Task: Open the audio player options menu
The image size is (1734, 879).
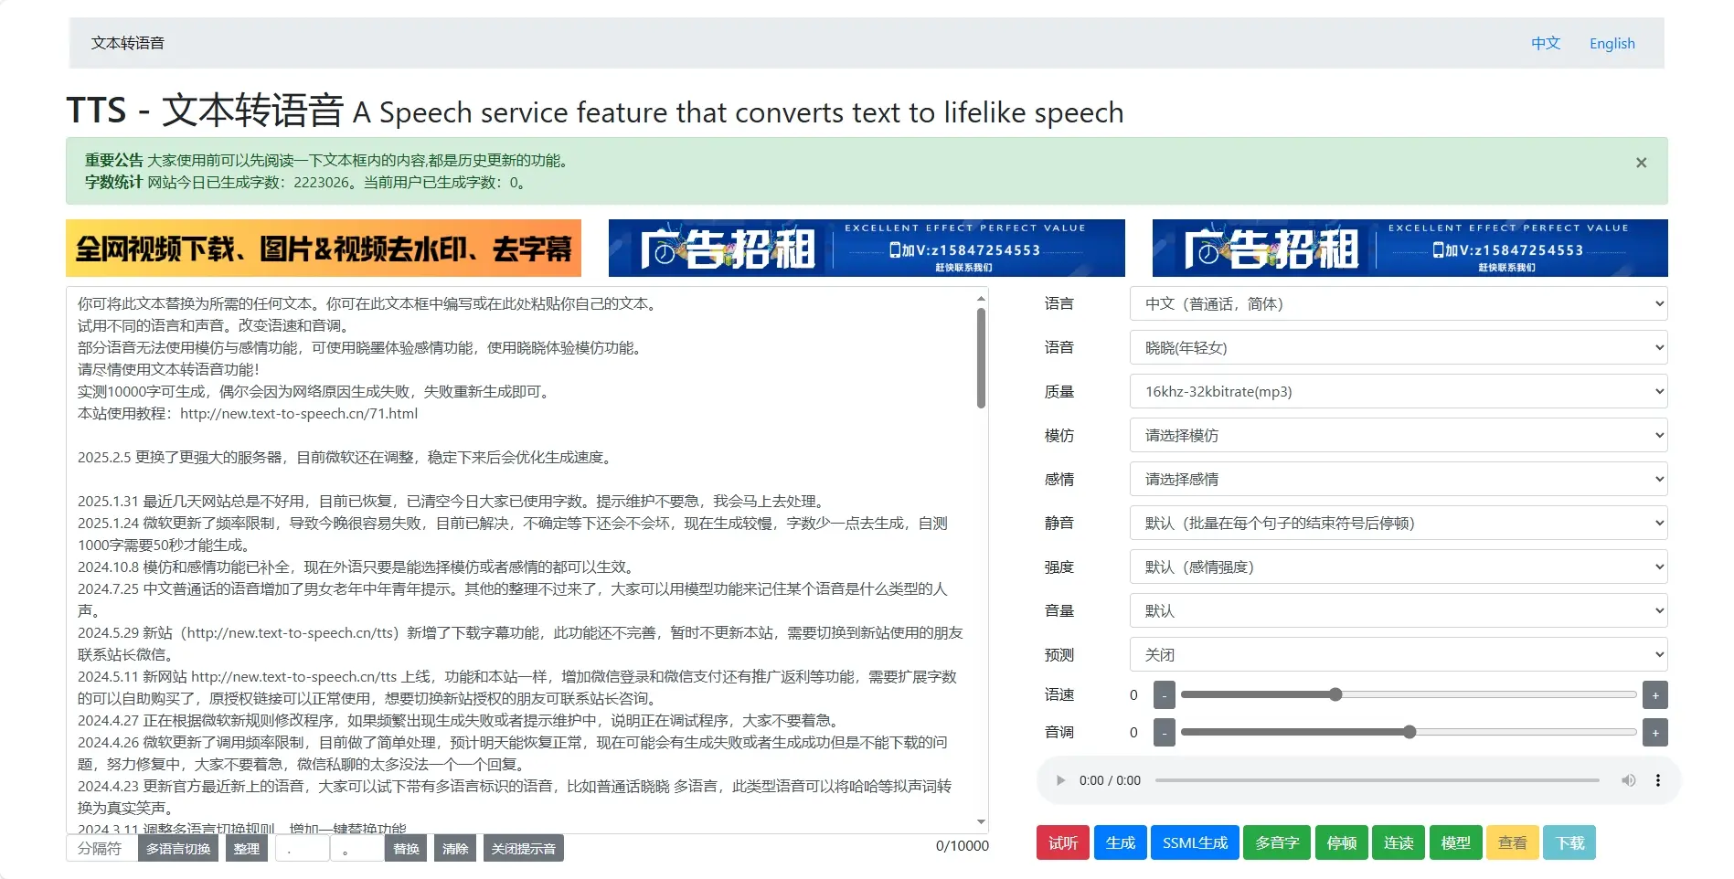Action: point(1658,779)
